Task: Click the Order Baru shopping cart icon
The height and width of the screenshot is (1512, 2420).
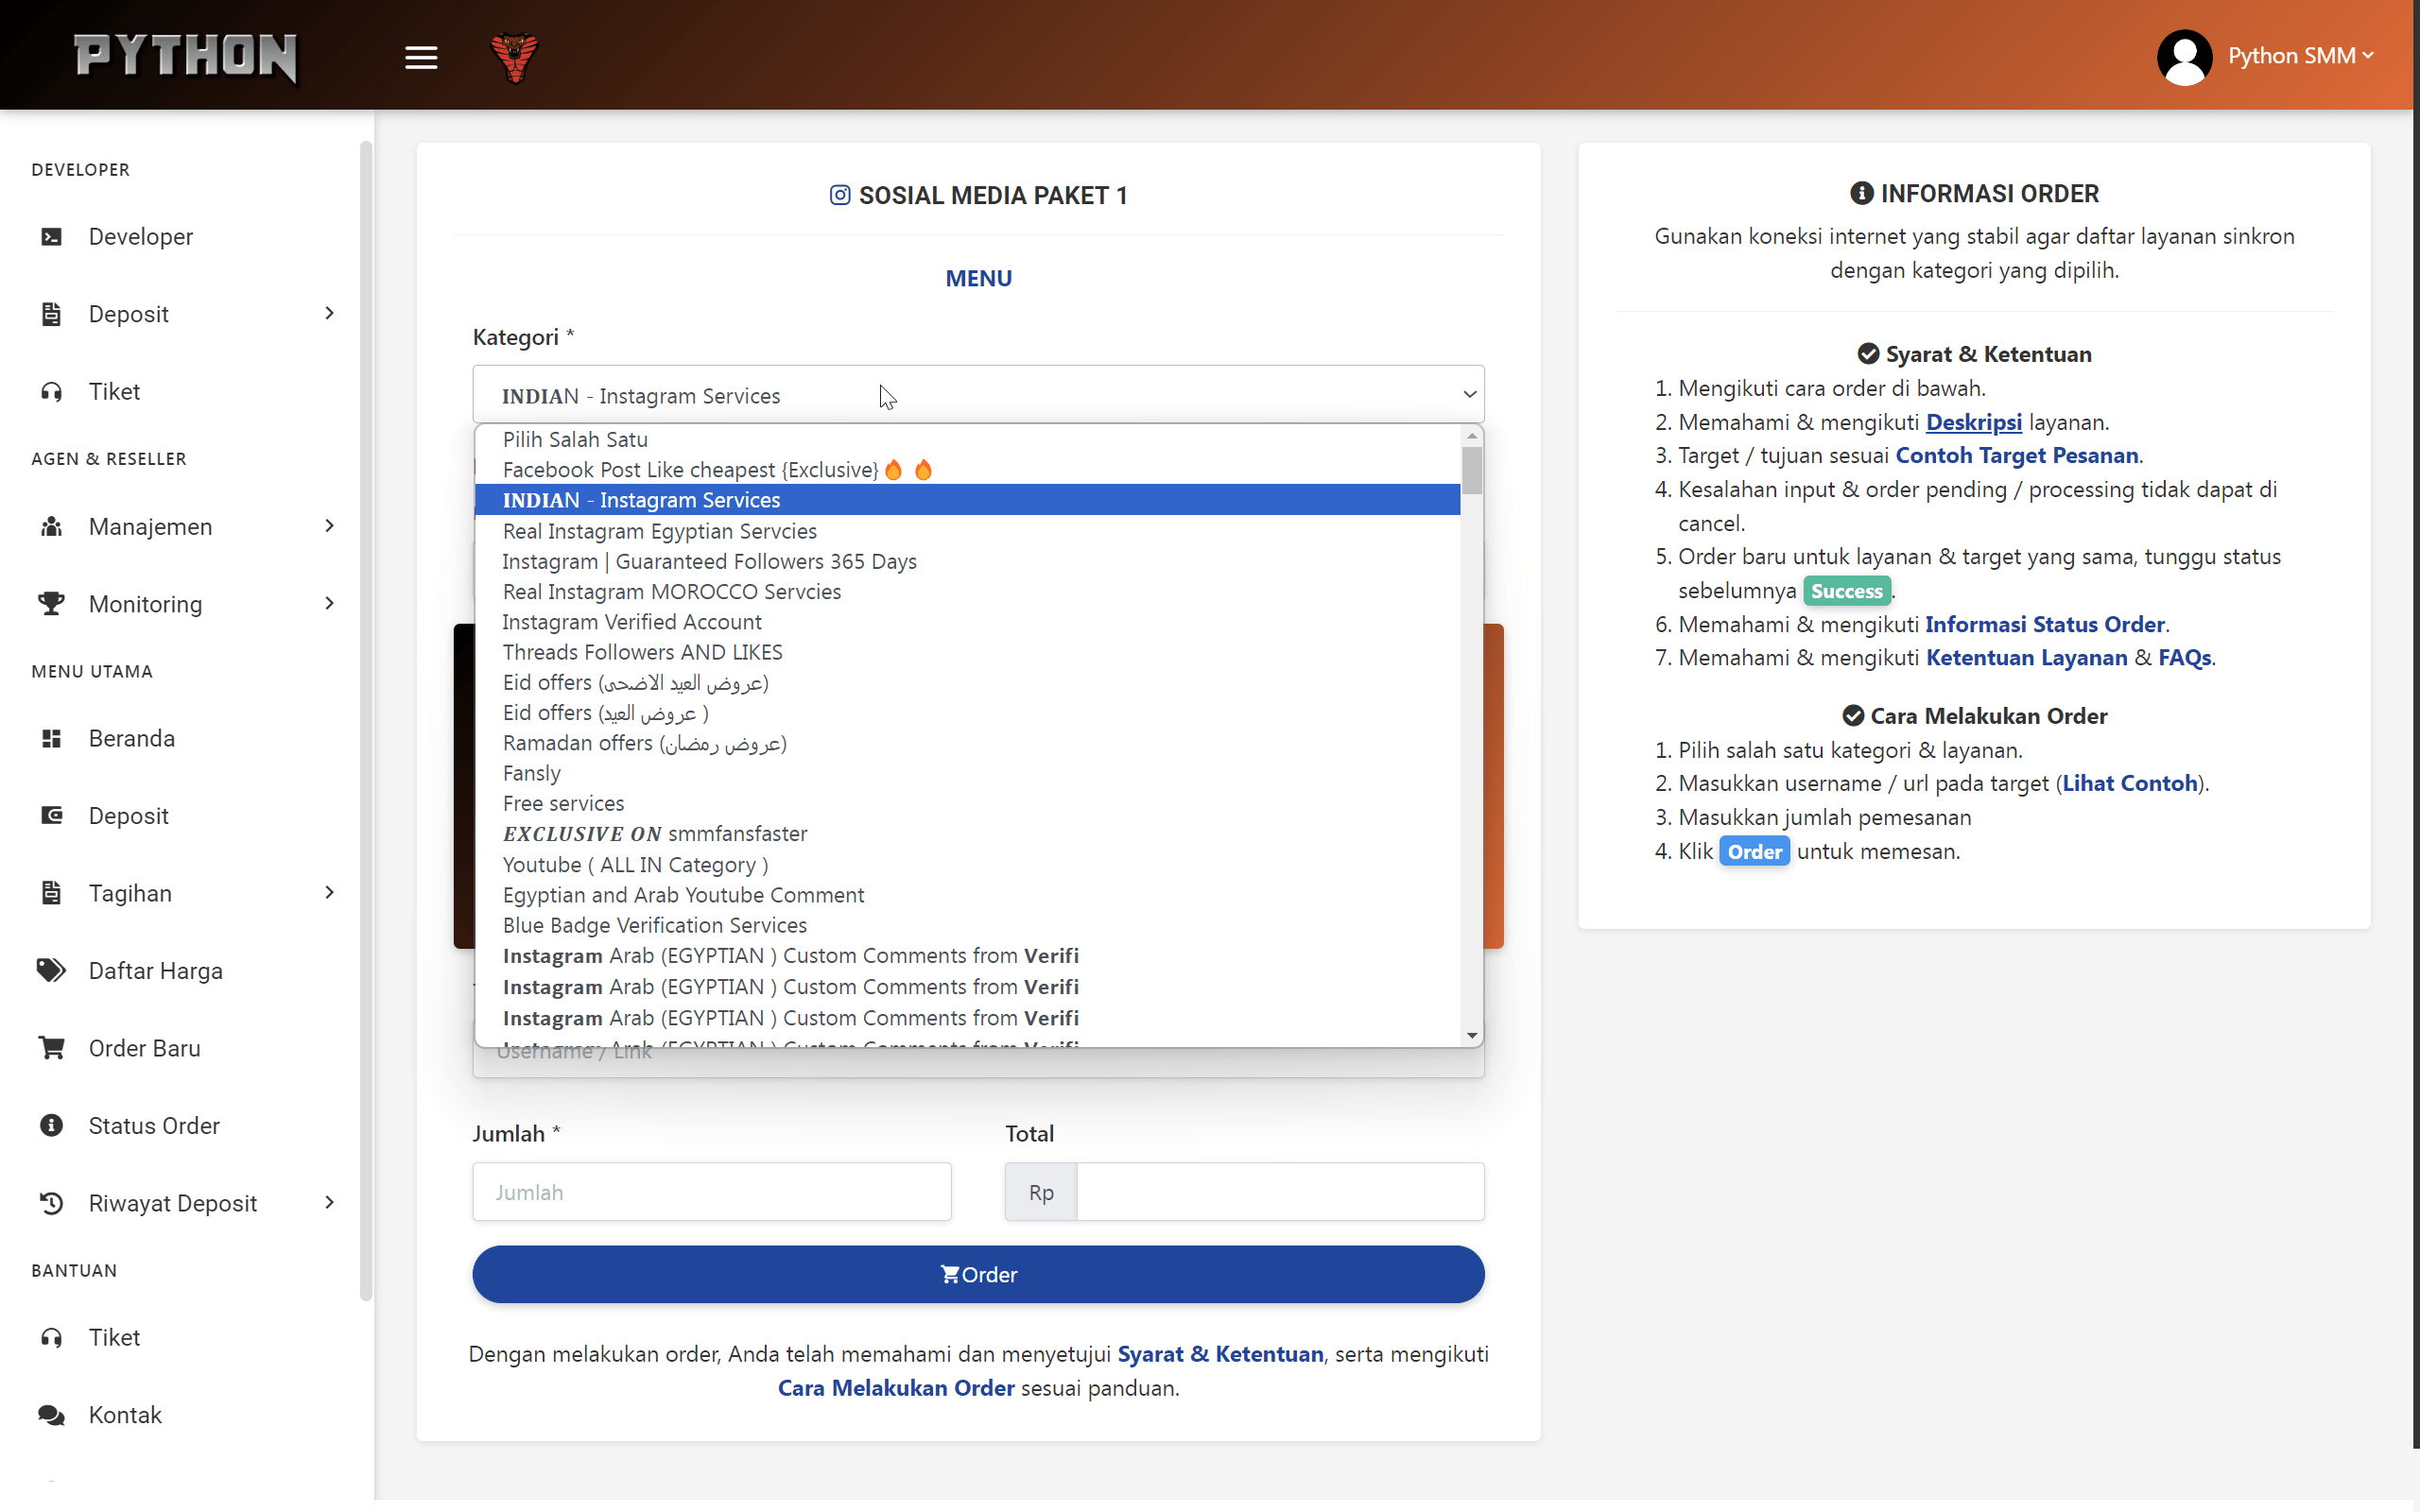Action: pyautogui.click(x=50, y=1047)
